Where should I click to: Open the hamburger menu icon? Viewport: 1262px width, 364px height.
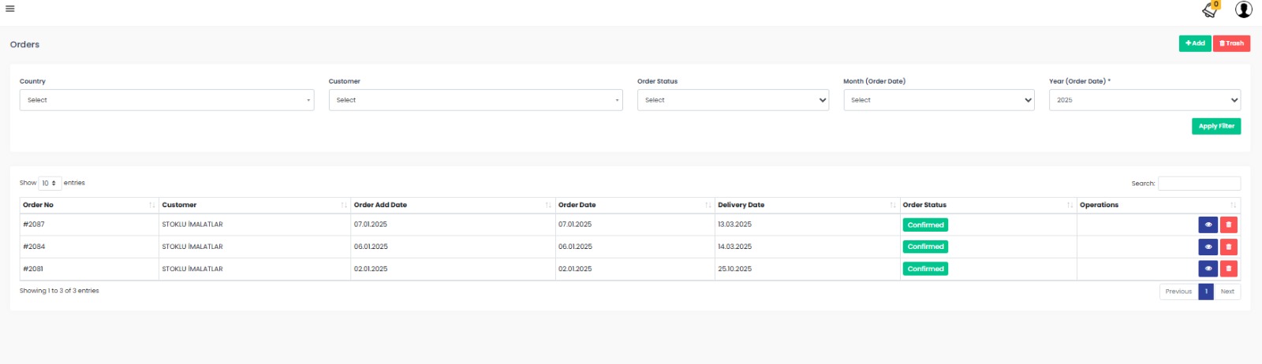pyautogui.click(x=10, y=9)
